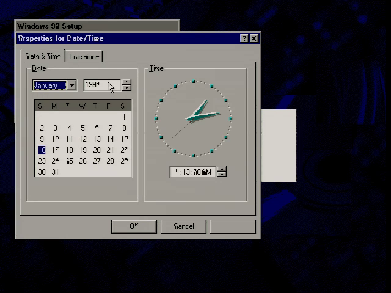Image resolution: width=391 pixels, height=293 pixels.
Task: Click the month dropdown arrow
Action: coord(72,85)
